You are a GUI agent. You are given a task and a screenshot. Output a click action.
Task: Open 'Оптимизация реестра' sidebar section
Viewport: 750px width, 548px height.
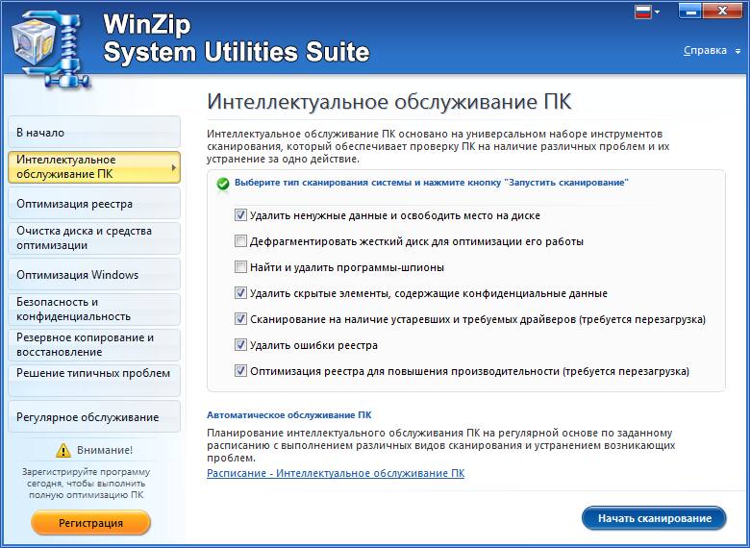[92, 204]
